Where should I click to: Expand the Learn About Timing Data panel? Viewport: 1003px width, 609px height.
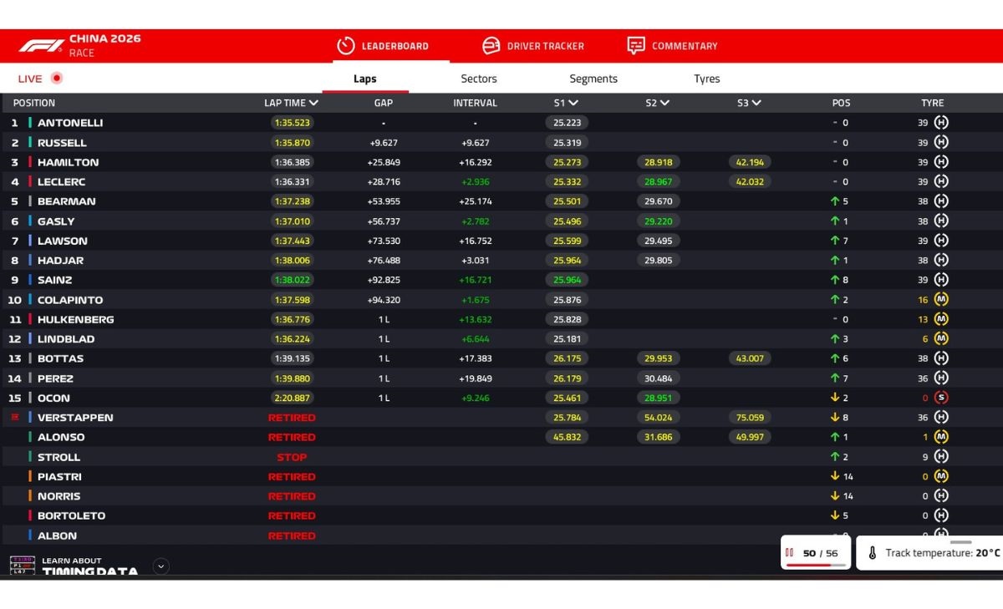pyautogui.click(x=161, y=566)
